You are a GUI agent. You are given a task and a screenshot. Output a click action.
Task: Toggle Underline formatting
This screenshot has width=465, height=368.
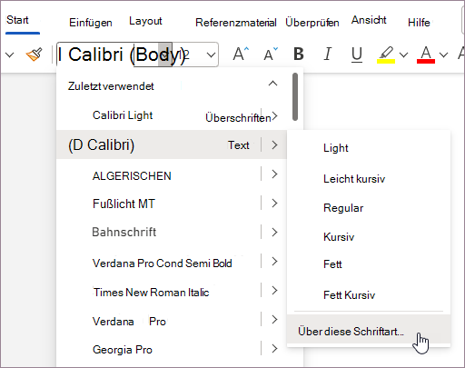pyautogui.click(x=357, y=55)
